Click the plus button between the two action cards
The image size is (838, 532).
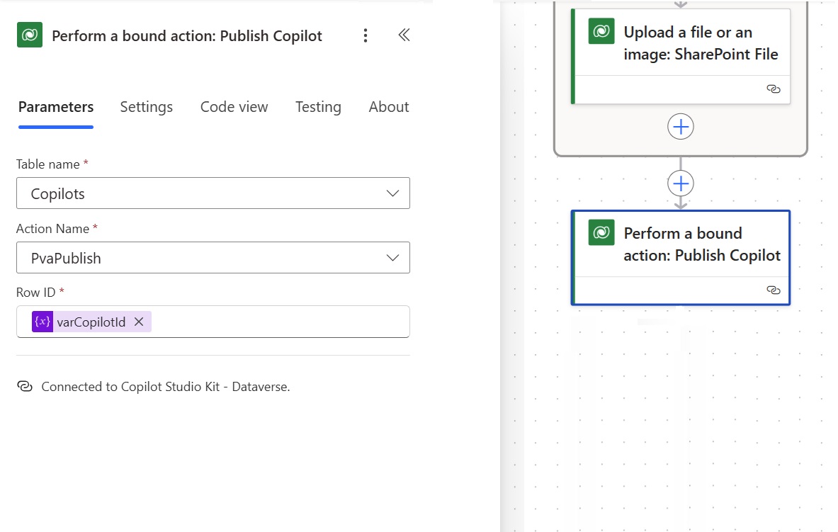[680, 183]
